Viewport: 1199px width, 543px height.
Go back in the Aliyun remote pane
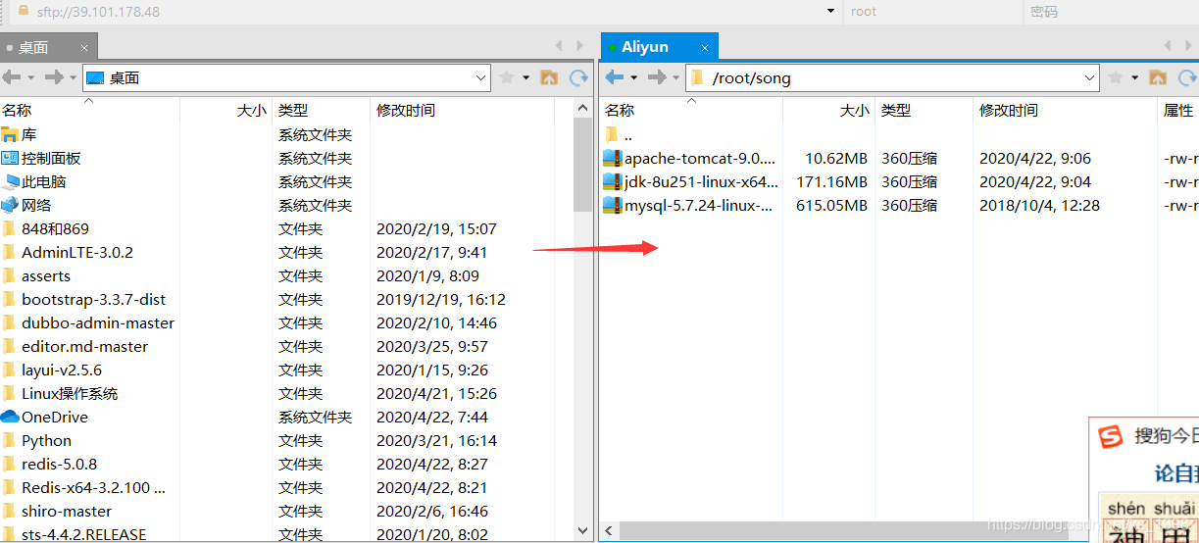pos(614,77)
